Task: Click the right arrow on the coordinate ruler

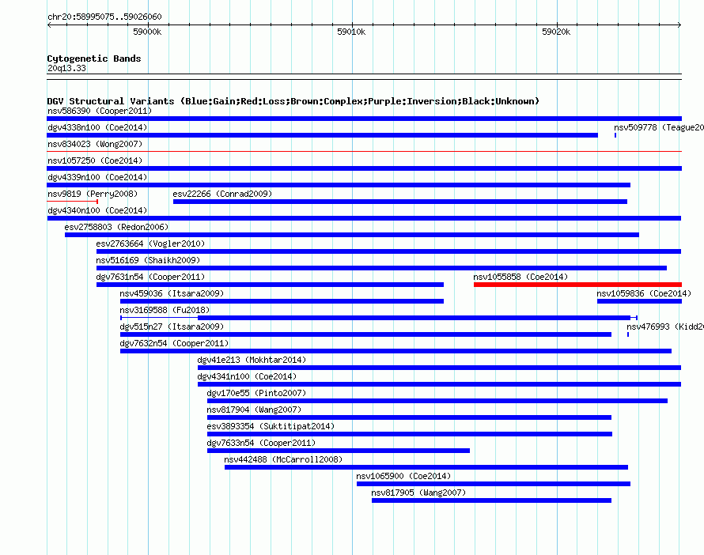Action: click(679, 25)
